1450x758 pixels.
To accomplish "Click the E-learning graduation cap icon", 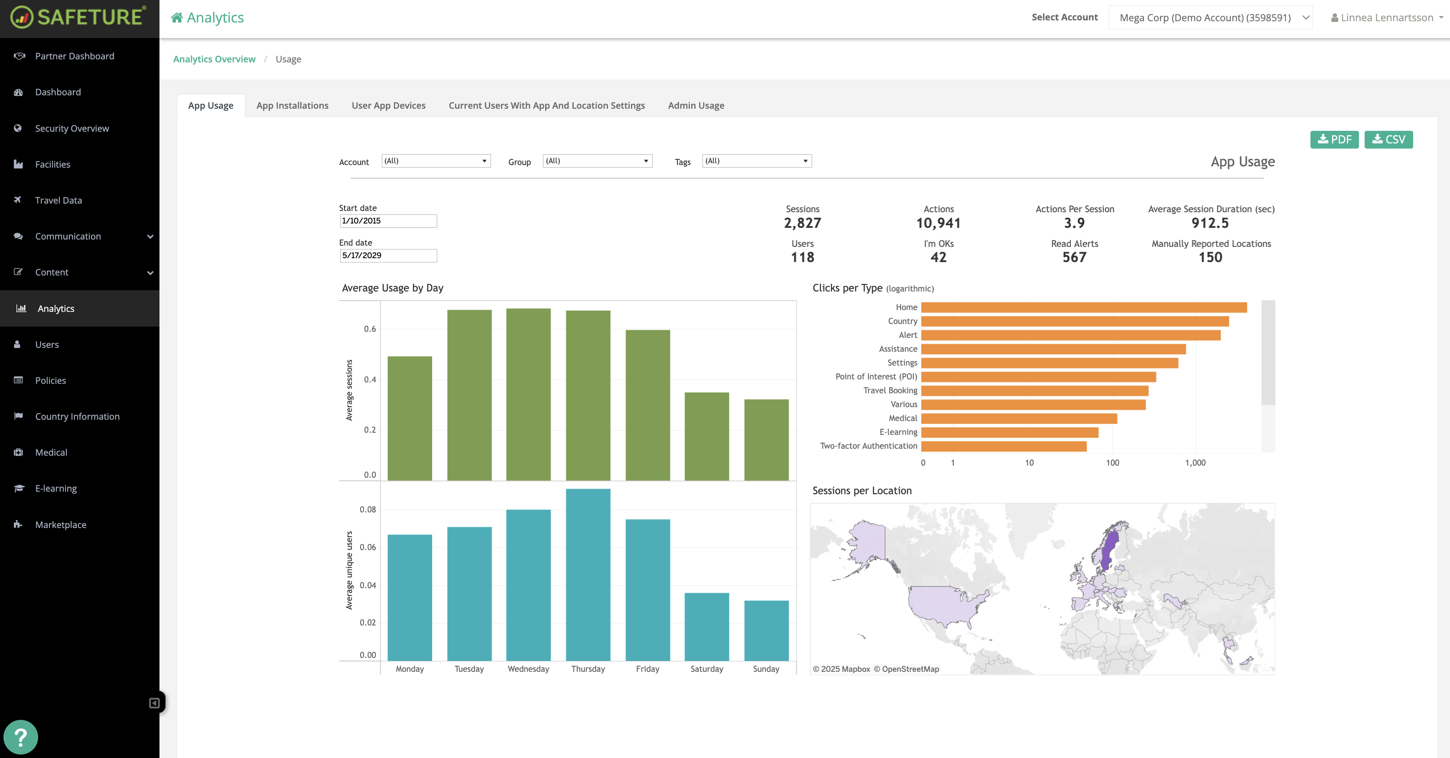I will pyautogui.click(x=19, y=488).
